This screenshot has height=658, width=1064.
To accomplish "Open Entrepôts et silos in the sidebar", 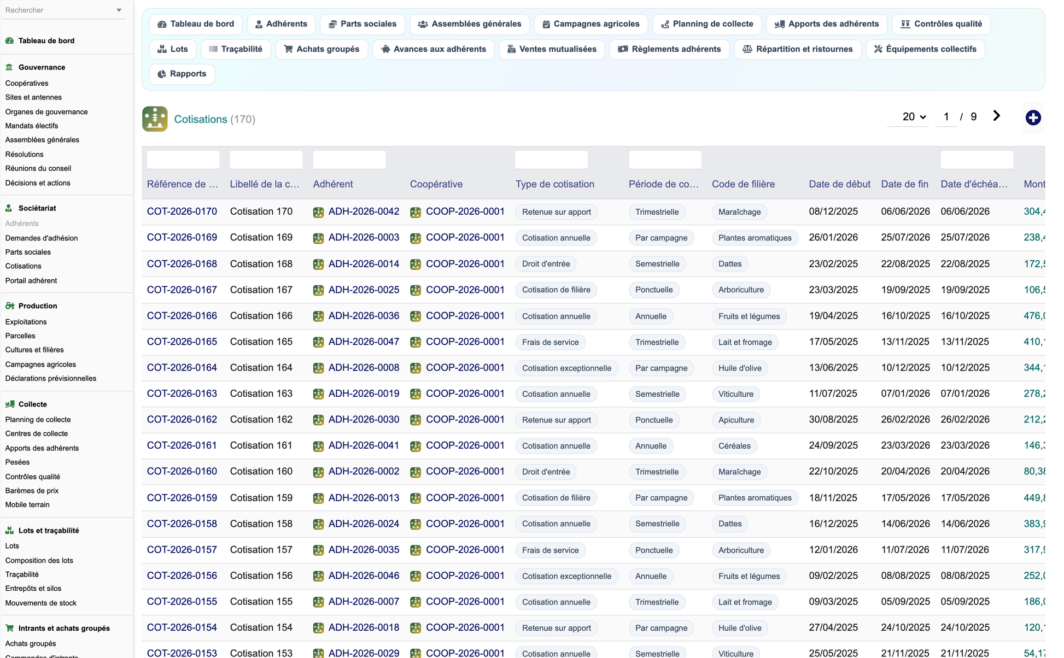I will (33, 589).
